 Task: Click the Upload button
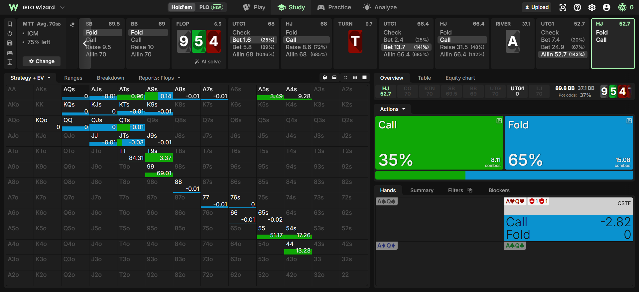coord(537,7)
